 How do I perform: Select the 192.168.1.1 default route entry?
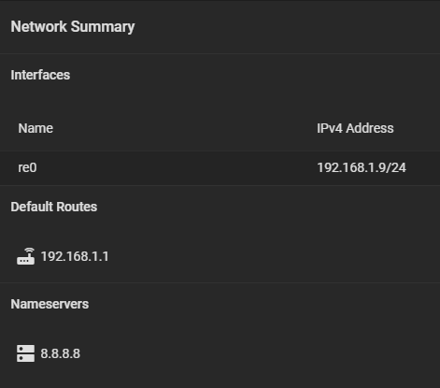[75, 256]
